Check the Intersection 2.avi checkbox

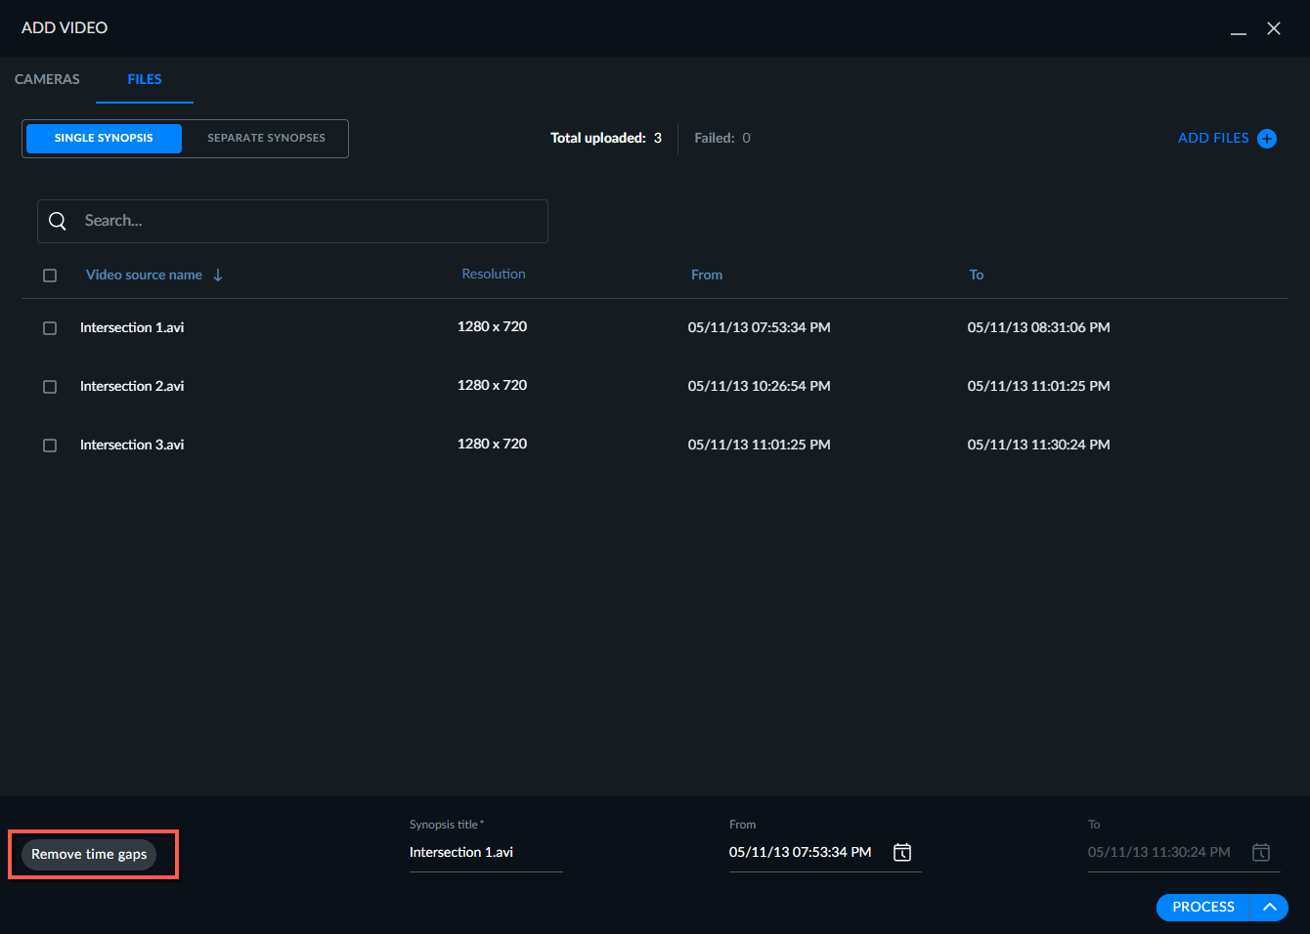coord(50,387)
